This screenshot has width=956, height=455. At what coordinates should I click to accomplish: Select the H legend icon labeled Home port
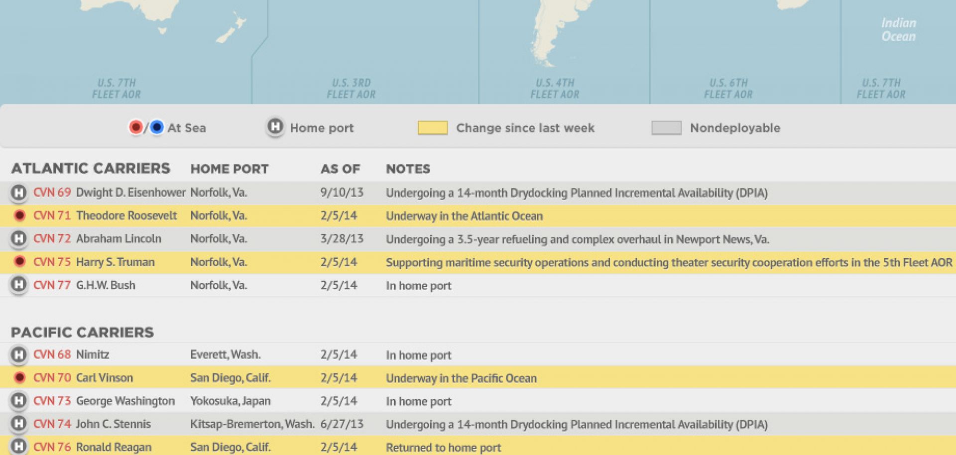coord(273,127)
